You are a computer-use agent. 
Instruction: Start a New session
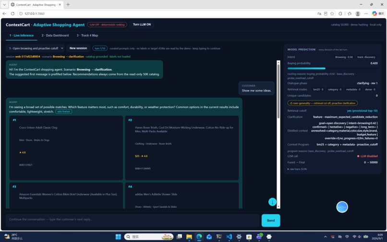pyautogui.click(x=78, y=48)
